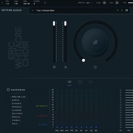133x133 pixels.
Task: Toggle the FX checkbox for row 2
Action: point(121,125)
